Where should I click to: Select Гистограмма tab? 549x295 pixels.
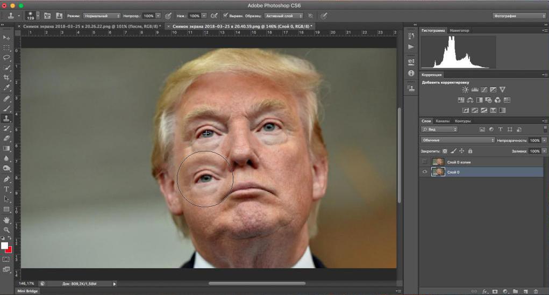point(433,31)
